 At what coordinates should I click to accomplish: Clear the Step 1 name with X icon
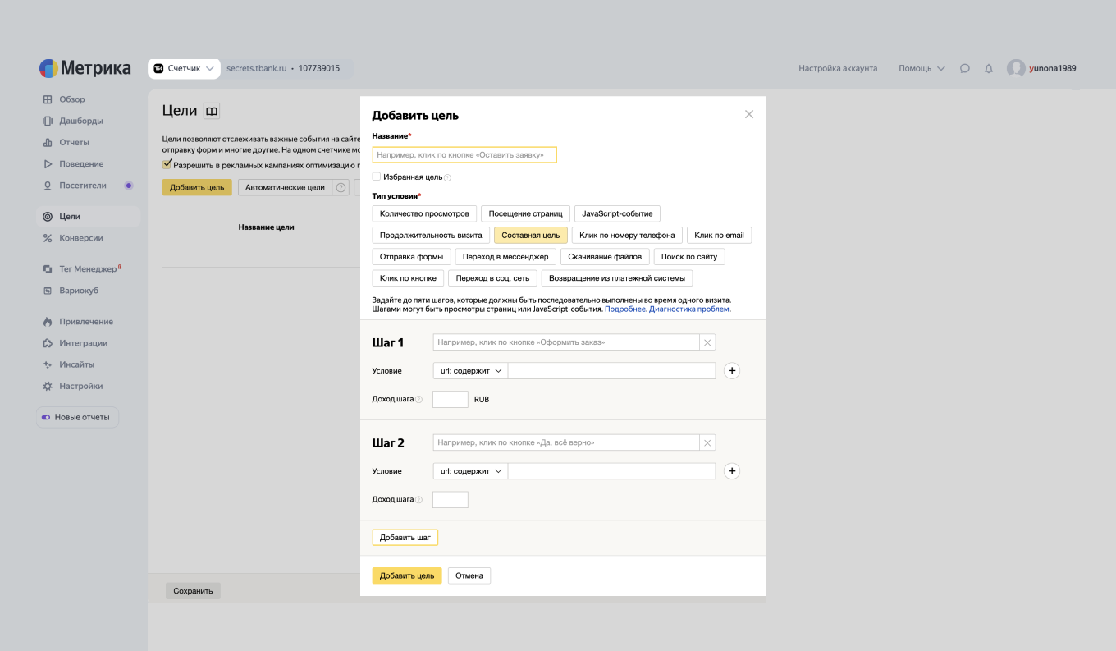(x=707, y=342)
